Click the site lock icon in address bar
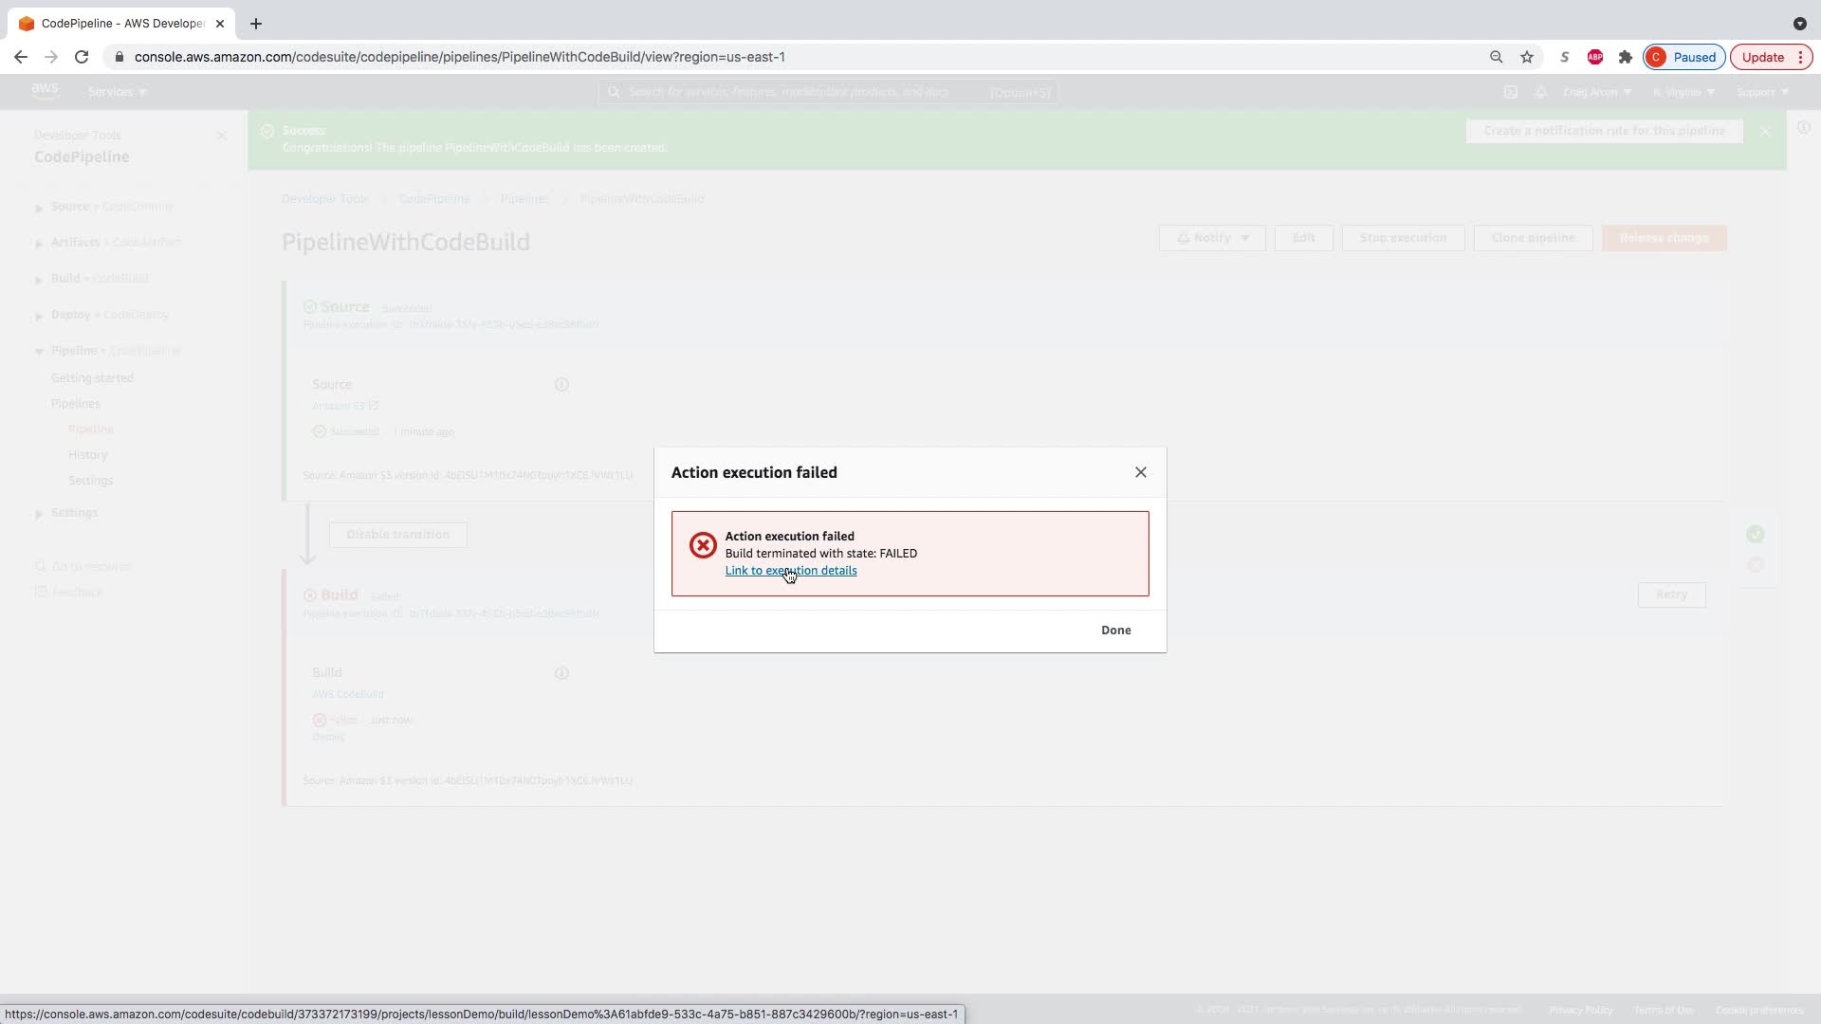 tap(119, 57)
